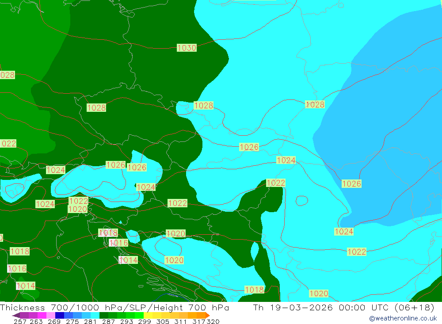The height and width of the screenshot is (324, 442).
Task: Click the legend value 320
Action: coord(213,321)
